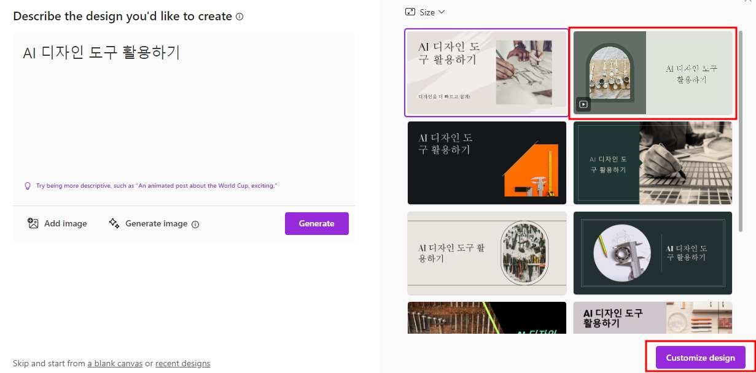This screenshot has height=373, width=756.
Task: Click the Add image button
Action: pyautogui.click(x=57, y=223)
